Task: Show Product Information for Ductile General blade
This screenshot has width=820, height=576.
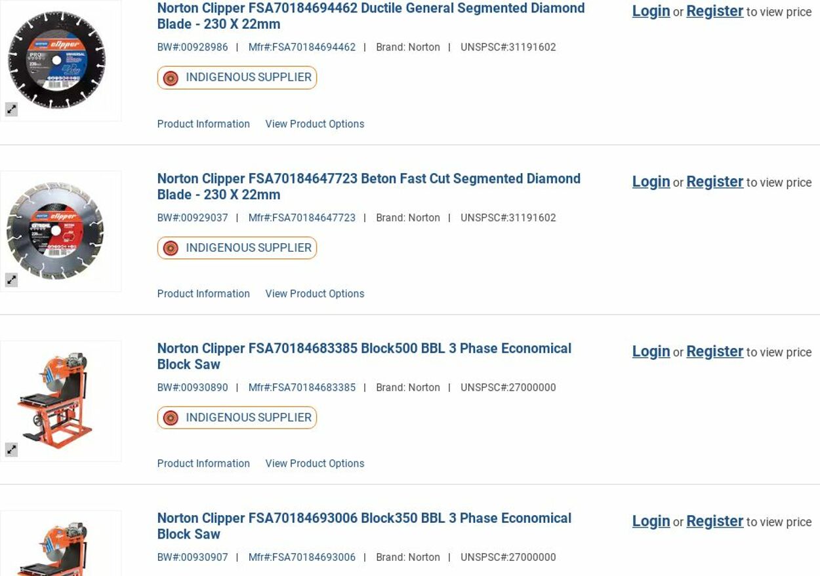Action: coord(203,124)
